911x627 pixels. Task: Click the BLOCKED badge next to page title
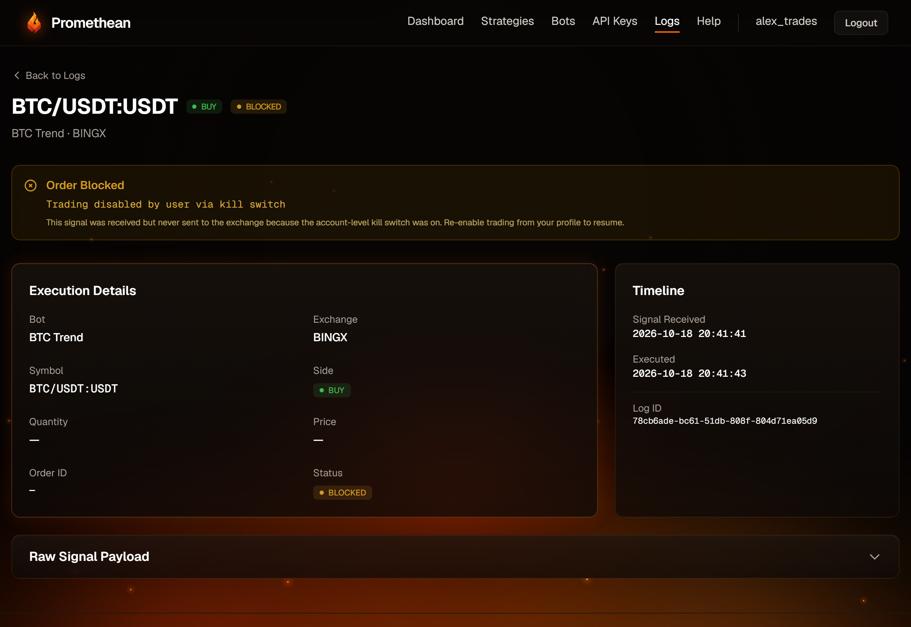point(258,107)
